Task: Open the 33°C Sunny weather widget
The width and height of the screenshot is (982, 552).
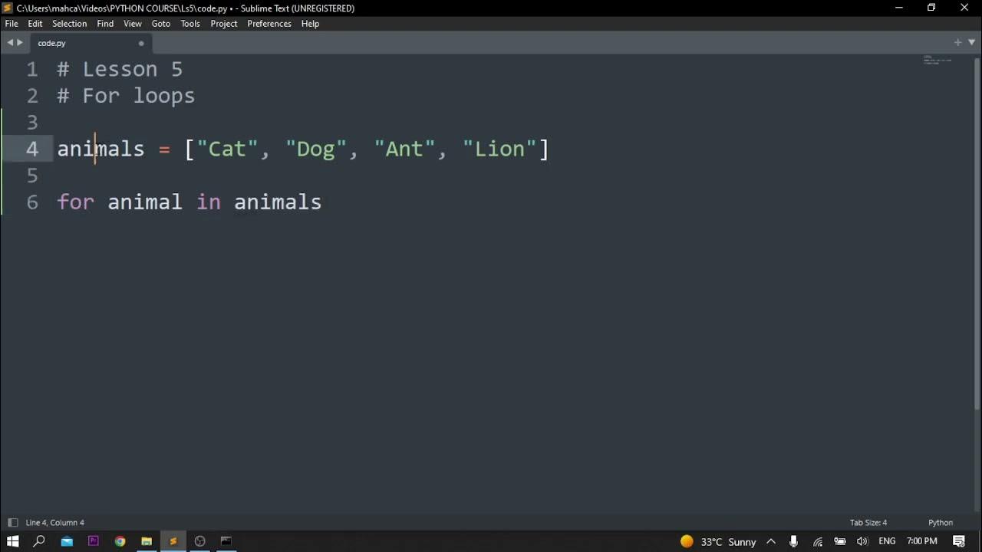Action: 719,541
